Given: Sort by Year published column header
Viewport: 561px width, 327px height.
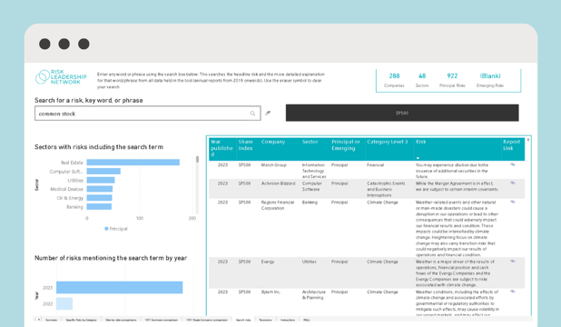Looking at the screenshot, I should pos(221,148).
